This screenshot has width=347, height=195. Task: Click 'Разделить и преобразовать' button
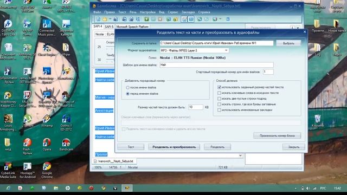[174, 147]
